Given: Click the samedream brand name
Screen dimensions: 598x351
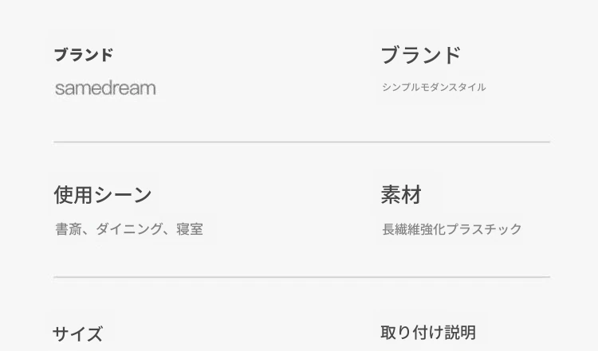Looking at the screenshot, I should (105, 88).
